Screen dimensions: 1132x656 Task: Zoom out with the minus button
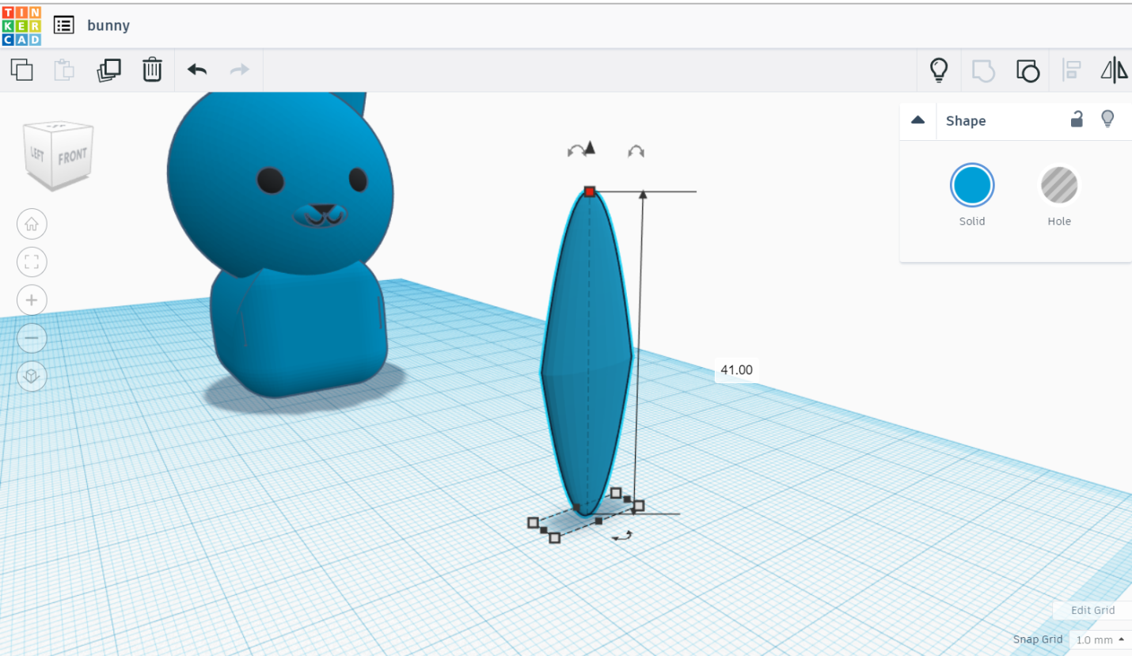[32, 338]
